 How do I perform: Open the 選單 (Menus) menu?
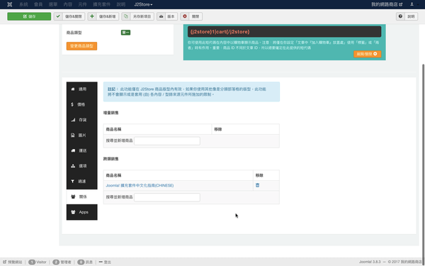tap(53, 4)
